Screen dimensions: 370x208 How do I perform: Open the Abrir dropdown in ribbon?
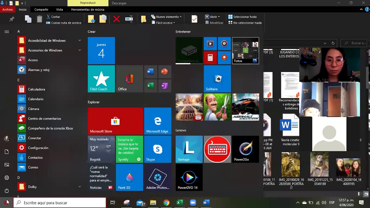212,17
